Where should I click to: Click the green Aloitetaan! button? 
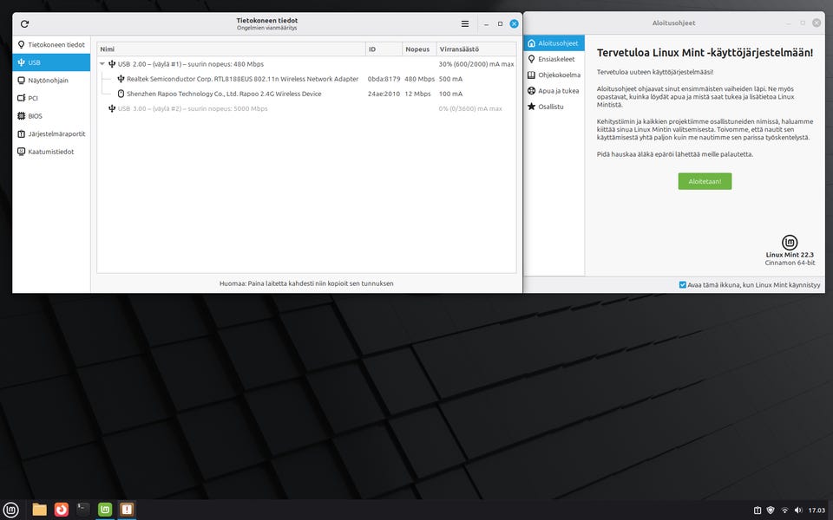[x=705, y=181]
